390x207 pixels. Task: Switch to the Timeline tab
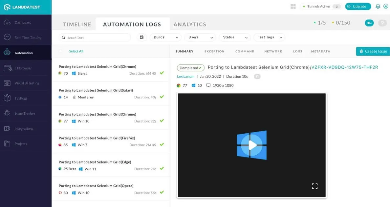tap(77, 24)
